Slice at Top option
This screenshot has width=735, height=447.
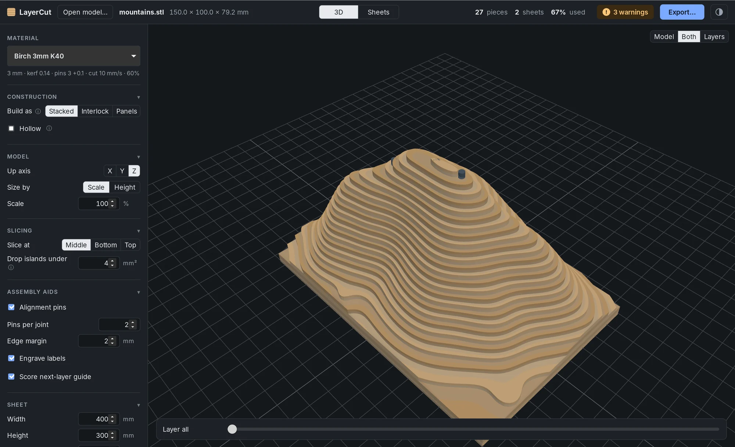(x=130, y=245)
